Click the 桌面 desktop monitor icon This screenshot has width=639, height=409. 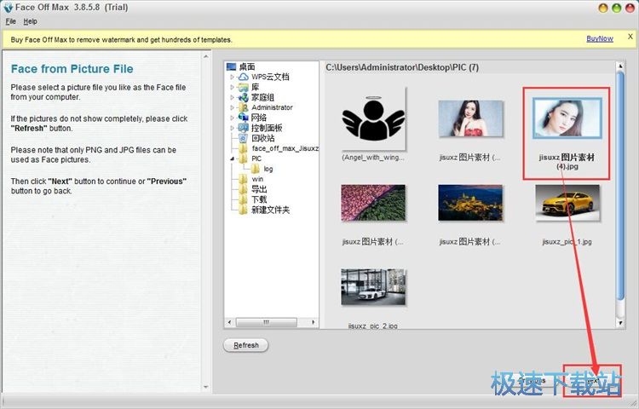coord(231,66)
